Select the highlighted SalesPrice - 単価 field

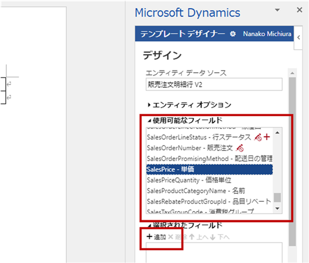[209, 169]
